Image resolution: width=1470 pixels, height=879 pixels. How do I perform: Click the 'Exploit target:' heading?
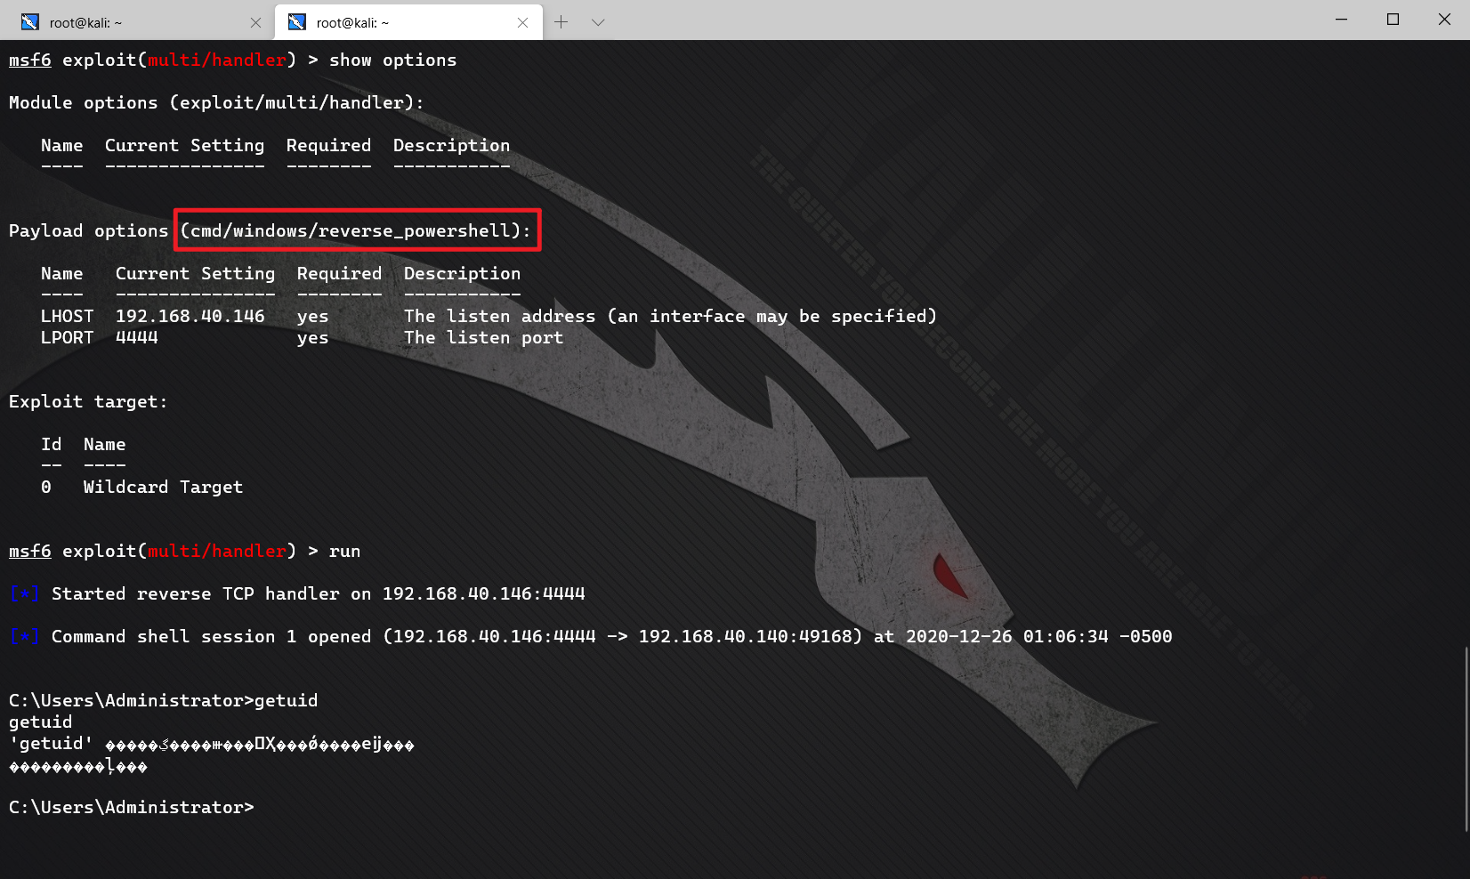[88, 401]
